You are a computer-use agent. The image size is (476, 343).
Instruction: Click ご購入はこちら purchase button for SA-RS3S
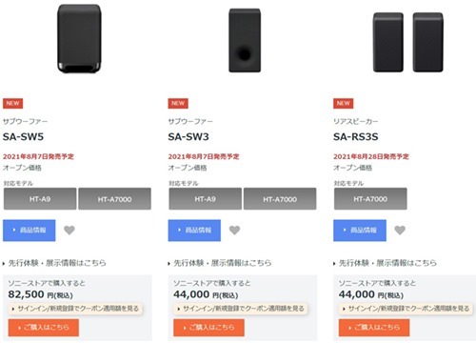(374, 328)
